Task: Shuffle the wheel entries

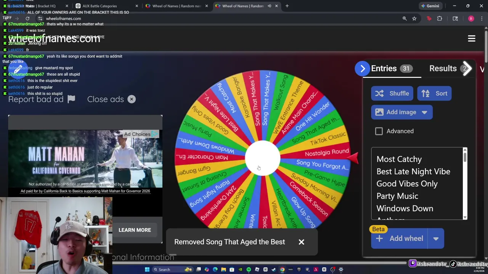Action: pos(392,94)
